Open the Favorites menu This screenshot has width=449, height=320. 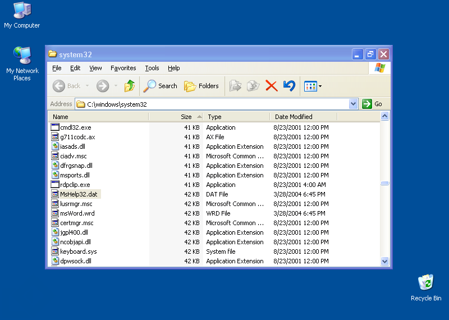click(x=123, y=68)
